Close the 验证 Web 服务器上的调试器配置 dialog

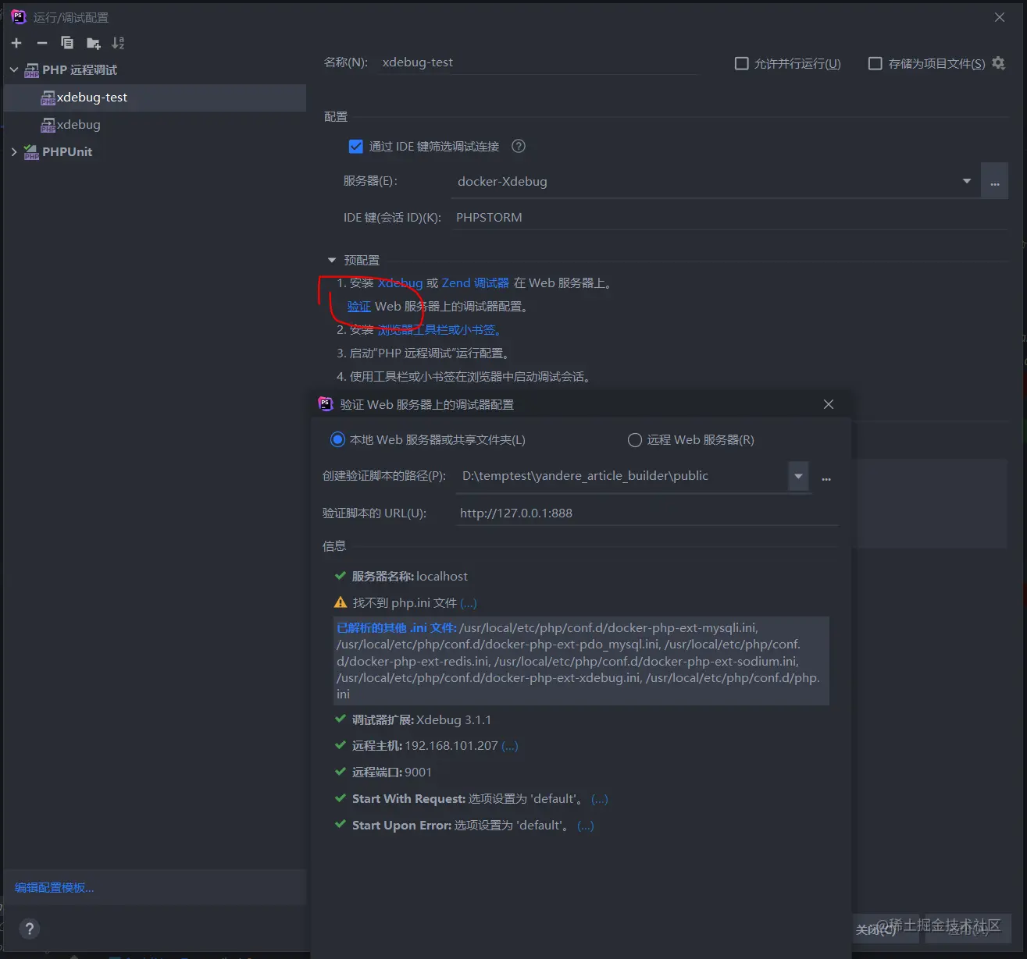point(829,404)
